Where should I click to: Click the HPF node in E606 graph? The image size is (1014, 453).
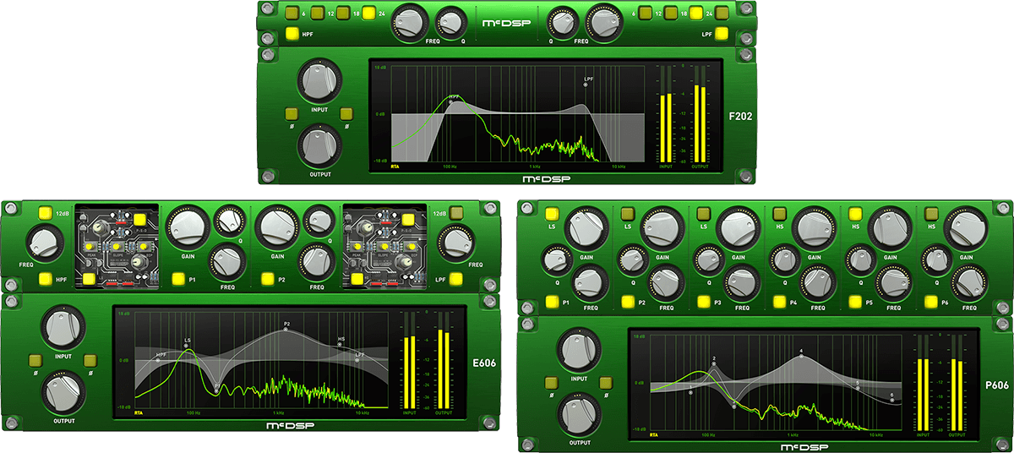coord(159,359)
